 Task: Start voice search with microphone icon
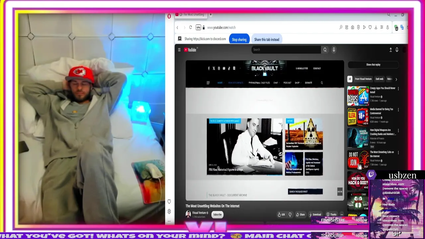pyautogui.click(x=334, y=50)
